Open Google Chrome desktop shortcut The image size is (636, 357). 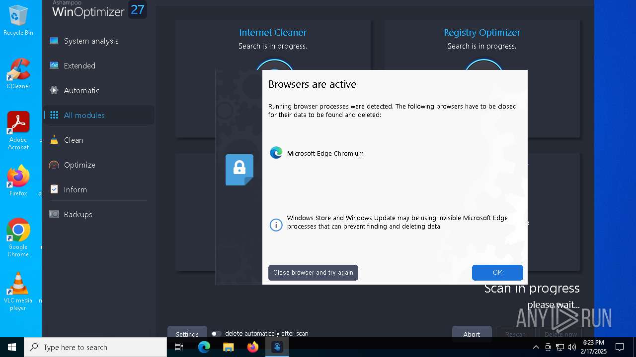18,238
